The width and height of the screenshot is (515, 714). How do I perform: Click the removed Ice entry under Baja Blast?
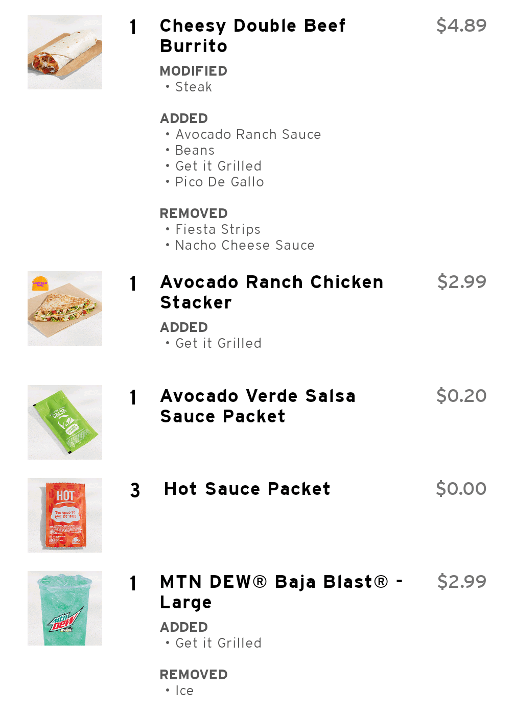184,691
